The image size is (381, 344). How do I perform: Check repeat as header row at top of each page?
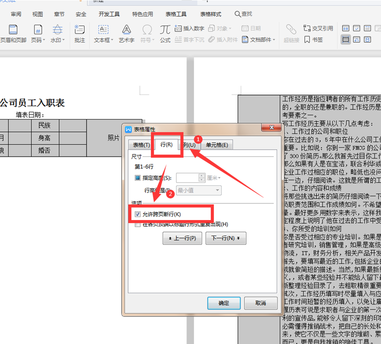pos(137,224)
